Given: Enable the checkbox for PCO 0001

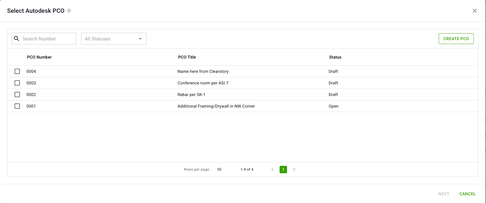Looking at the screenshot, I should pos(17,106).
